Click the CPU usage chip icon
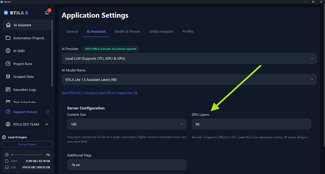The height and width of the screenshot is (174, 325). [x=7, y=155]
